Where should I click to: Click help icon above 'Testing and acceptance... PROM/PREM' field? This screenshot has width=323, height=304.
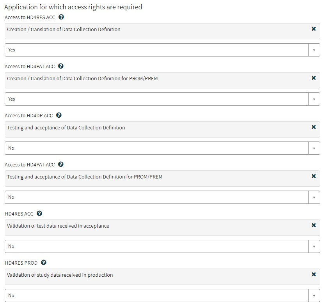pos(61,164)
